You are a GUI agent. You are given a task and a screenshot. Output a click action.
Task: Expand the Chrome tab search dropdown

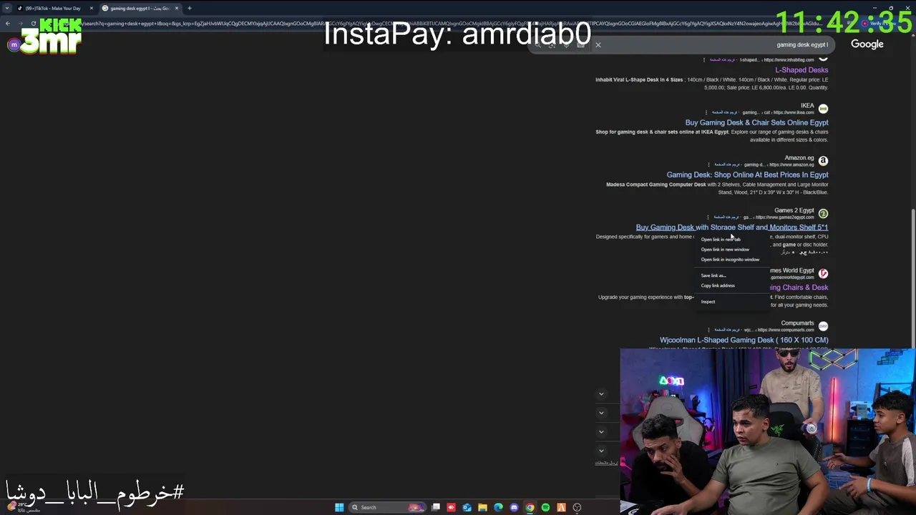(6, 9)
